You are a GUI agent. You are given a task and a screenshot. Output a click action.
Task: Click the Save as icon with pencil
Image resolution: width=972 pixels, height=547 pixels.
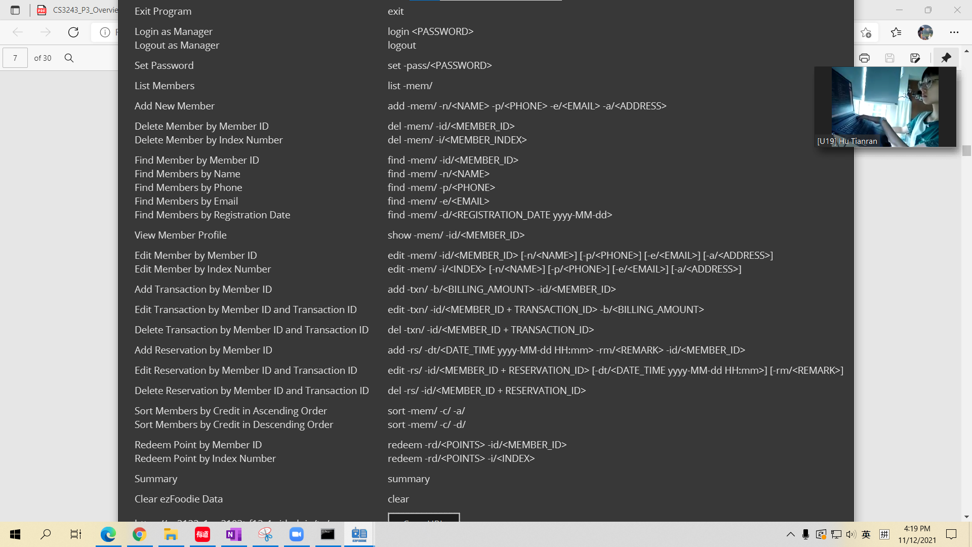[915, 58]
